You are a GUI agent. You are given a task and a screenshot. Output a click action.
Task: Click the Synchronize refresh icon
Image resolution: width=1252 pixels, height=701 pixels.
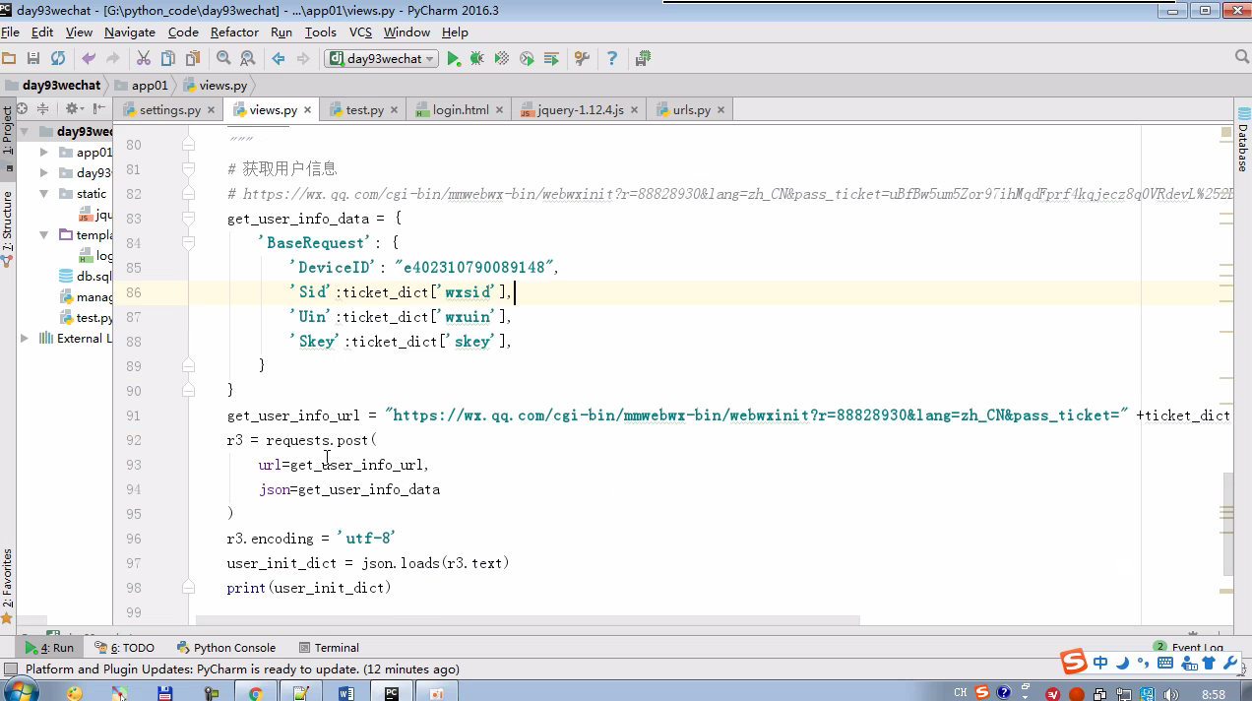[x=58, y=59]
